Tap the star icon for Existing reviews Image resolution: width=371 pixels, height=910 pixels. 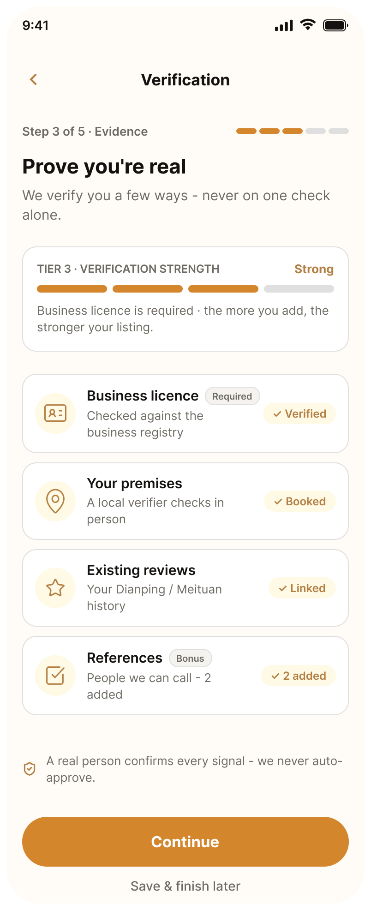[x=55, y=588]
